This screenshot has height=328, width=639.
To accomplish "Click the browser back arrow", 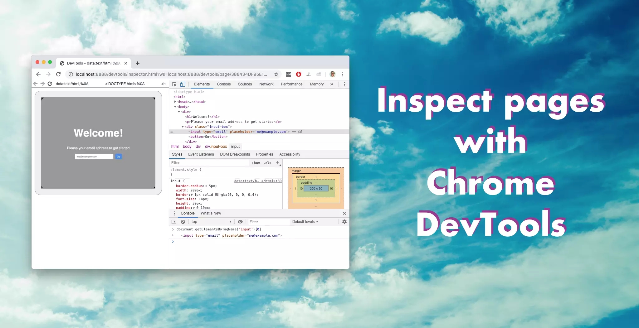I will [x=38, y=74].
